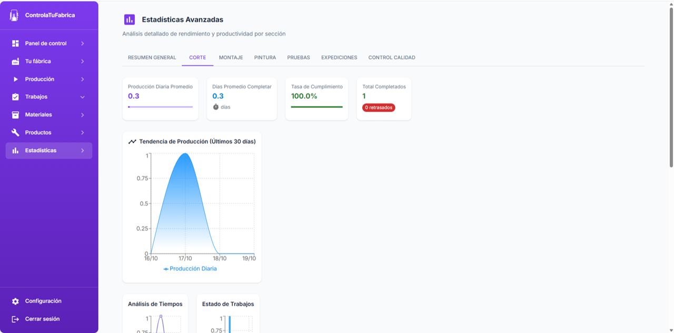Viewport: 674px width, 333px height.
Task: Toggle the Producción Diaria series in chart legend
Action: coord(192,268)
